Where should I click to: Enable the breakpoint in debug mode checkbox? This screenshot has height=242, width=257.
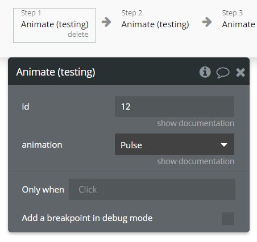pyautogui.click(x=228, y=219)
